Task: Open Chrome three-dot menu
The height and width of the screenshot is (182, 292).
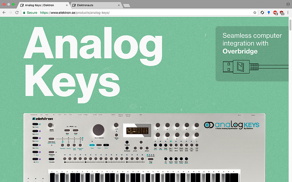Action: pos(288,13)
